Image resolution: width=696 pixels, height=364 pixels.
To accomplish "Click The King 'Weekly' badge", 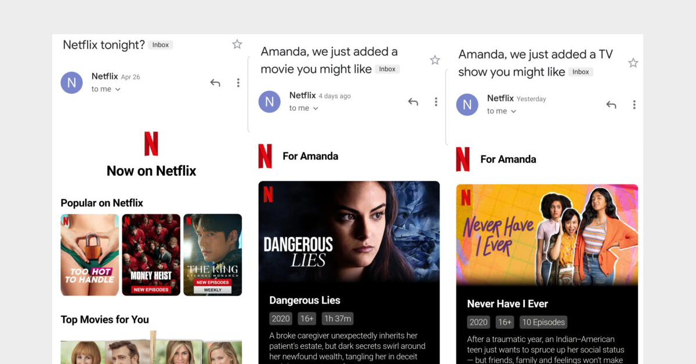I will [212, 290].
